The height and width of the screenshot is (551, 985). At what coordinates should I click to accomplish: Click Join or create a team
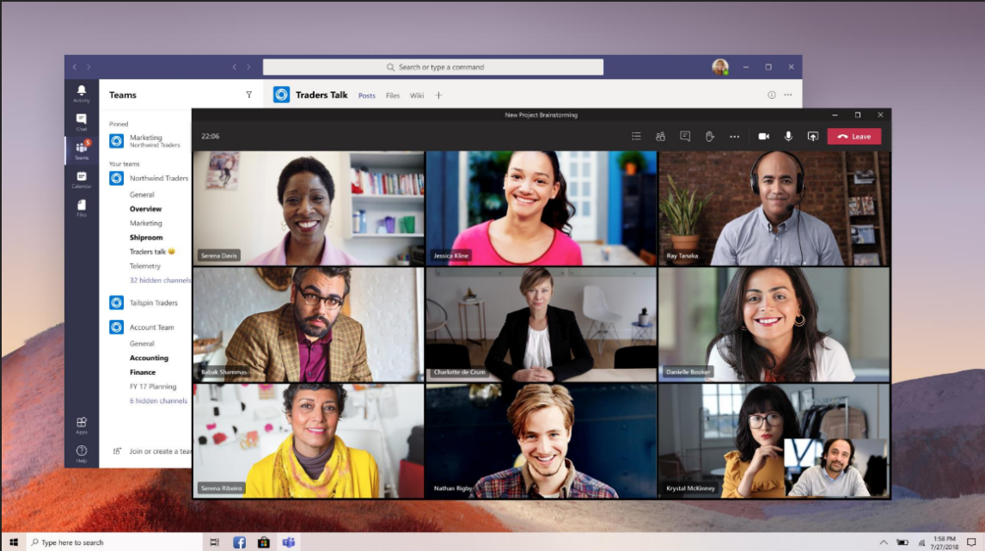click(x=157, y=450)
